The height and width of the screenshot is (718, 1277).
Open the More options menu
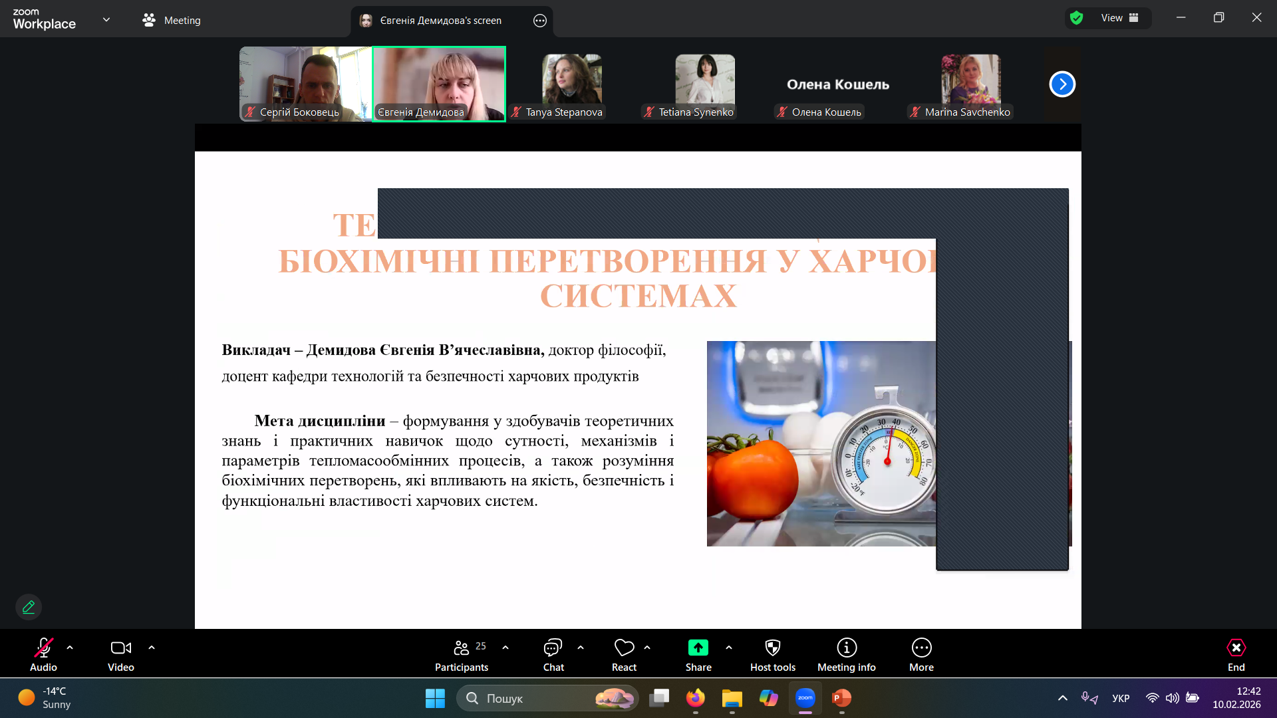[x=921, y=655]
